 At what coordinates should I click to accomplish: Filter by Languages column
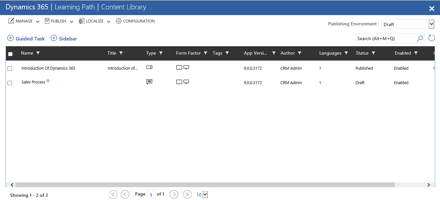pyautogui.click(x=346, y=53)
